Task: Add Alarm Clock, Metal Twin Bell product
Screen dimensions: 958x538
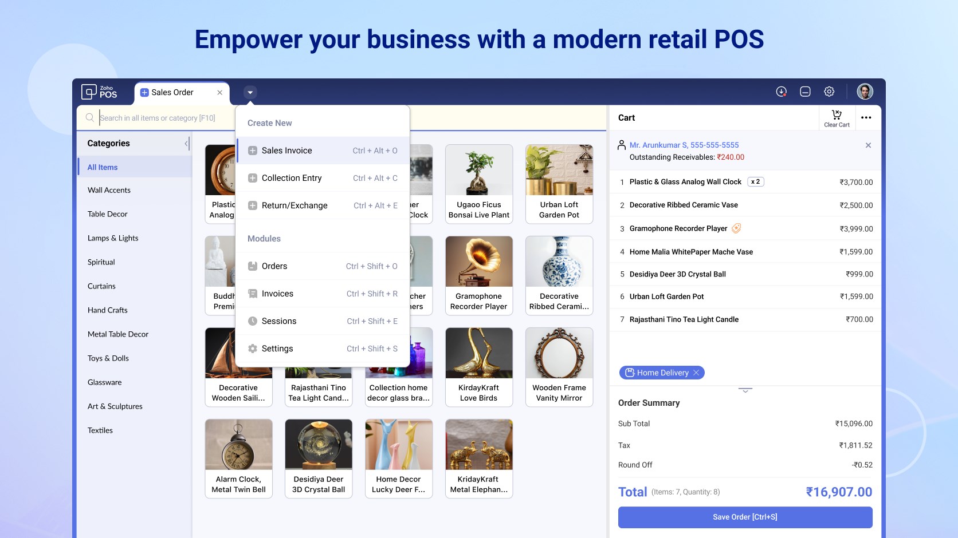Action: (x=238, y=458)
